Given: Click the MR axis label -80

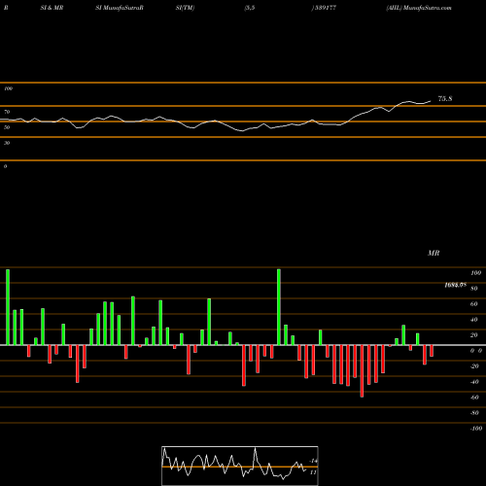Looking at the screenshot, I should pos(474,413).
